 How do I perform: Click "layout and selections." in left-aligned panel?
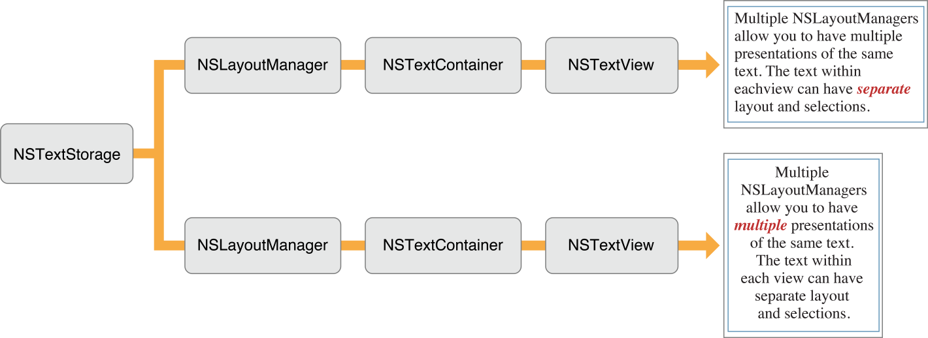802,106
